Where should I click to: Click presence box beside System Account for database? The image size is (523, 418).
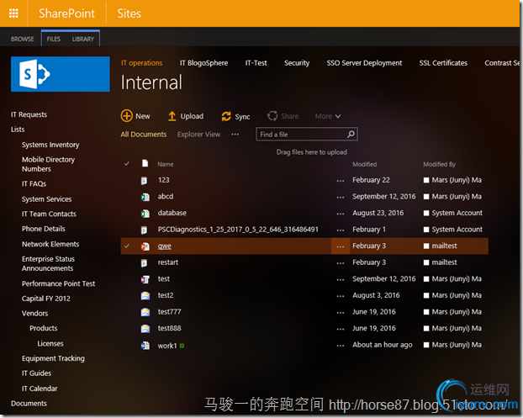pyautogui.click(x=426, y=213)
